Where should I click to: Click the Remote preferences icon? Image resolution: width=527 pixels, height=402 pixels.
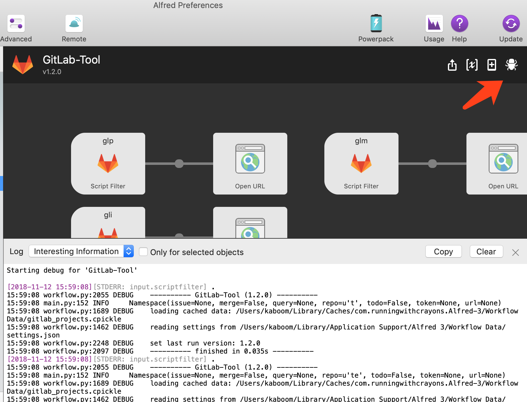tap(74, 23)
